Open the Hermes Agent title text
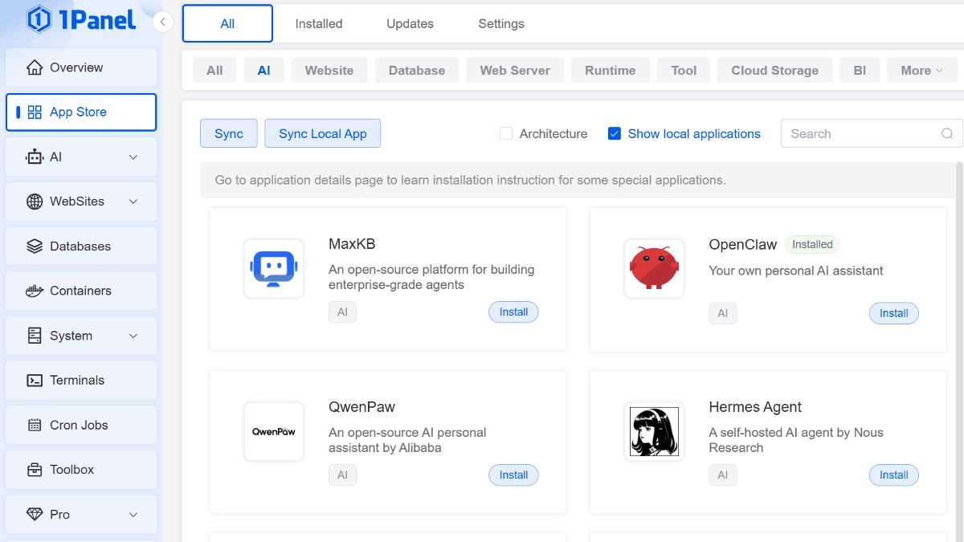This screenshot has height=542, width=964. 755,407
